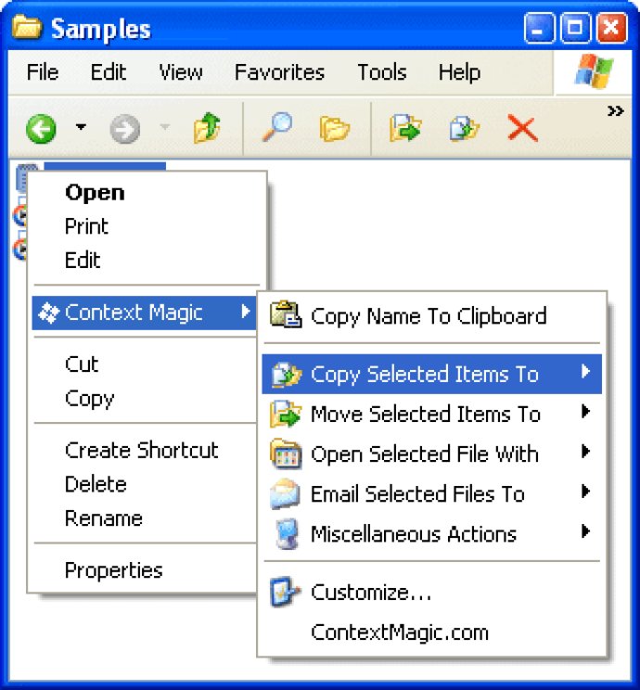640x690 pixels.
Task: Open the Back history dropdown arrow
Action: [81, 127]
